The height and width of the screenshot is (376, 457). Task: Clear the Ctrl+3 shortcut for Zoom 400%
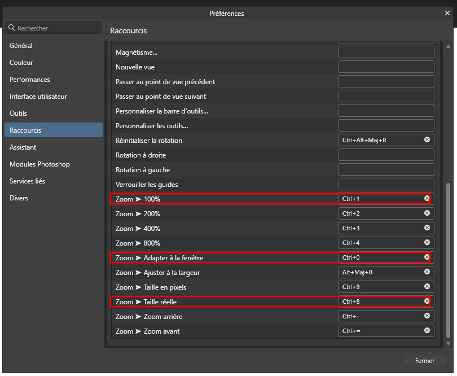[x=427, y=228]
